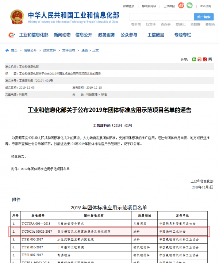Click the highlighted T/CNCIA 02002-2017 table row
Screen dimensions: 219x263
(x=109, y=232)
